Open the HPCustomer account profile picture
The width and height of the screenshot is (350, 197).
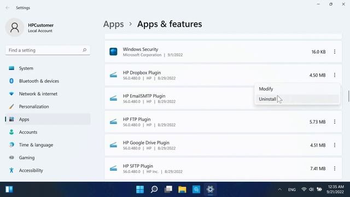pos(15,28)
